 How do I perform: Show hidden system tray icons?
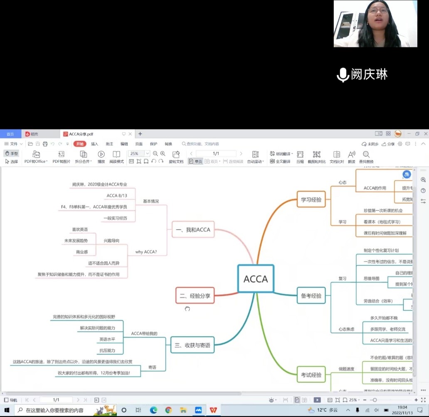pyautogui.click(x=348, y=410)
